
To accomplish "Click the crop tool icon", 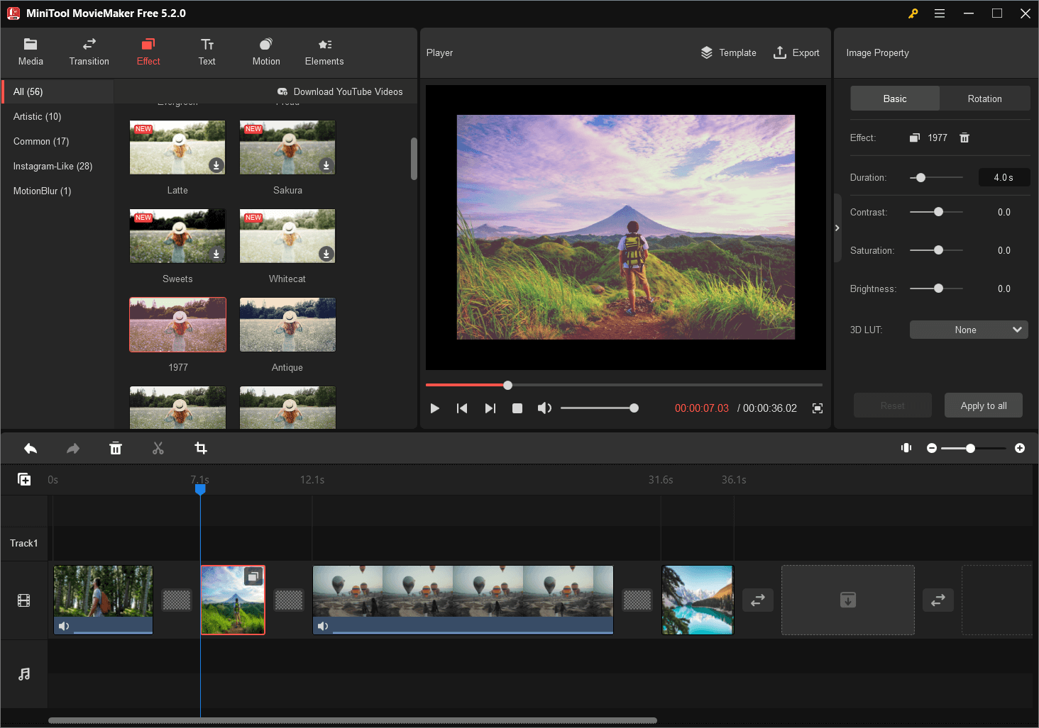I will point(201,448).
